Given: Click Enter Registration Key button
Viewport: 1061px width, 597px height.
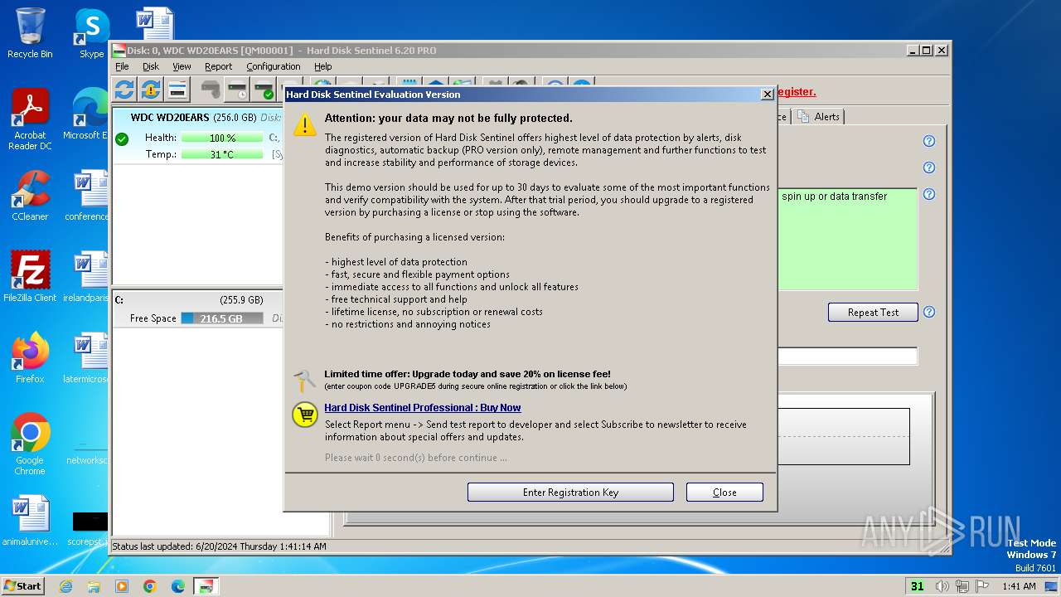Looking at the screenshot, I should [x=570, y=493].
